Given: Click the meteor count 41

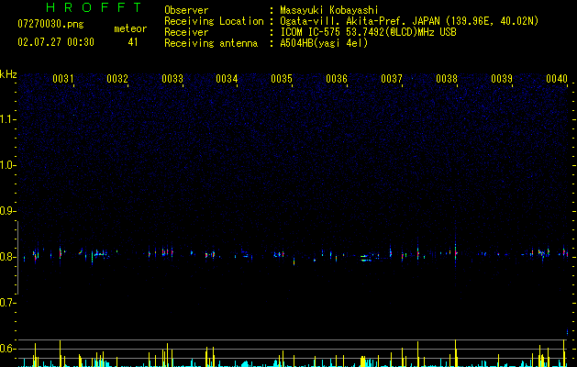Looking at the screenshot, I should [133, 42].
